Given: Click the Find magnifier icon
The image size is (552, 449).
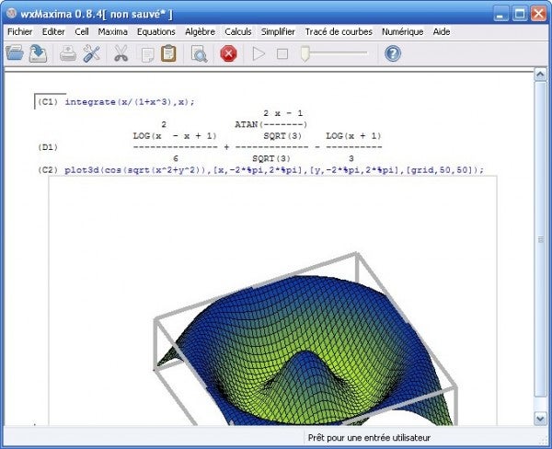Looking at the screenshot, I should 198,53.
